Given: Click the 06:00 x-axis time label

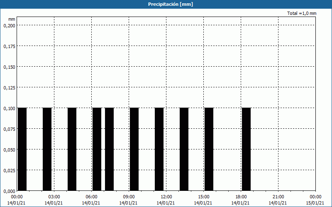Looking at the screenshot, I should pyautogui.click(x=91, y=197).
